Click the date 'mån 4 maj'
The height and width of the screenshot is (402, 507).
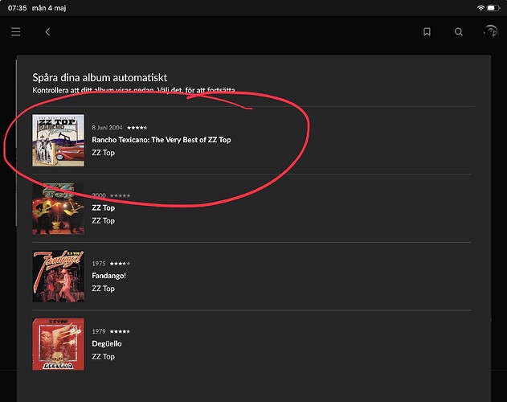(x=49, y=8)
